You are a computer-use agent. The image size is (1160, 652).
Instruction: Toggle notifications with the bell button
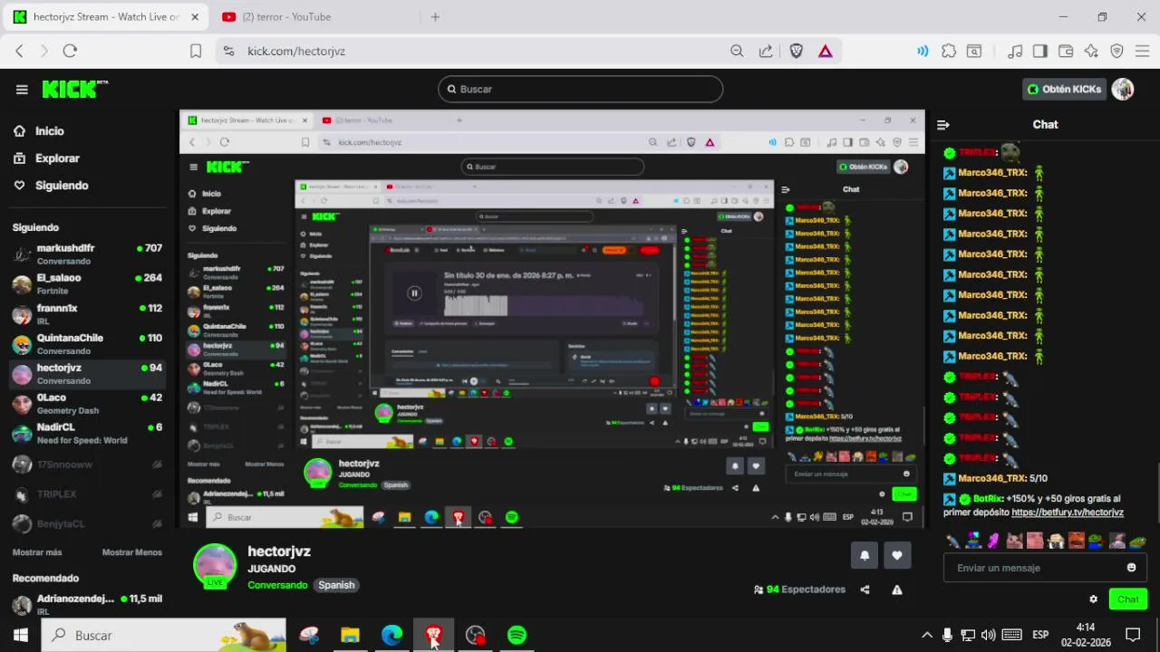click(x=865, y=556)
